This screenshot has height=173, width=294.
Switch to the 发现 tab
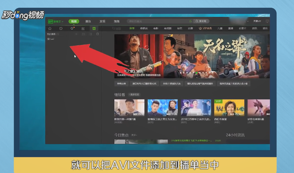point(103,21)
